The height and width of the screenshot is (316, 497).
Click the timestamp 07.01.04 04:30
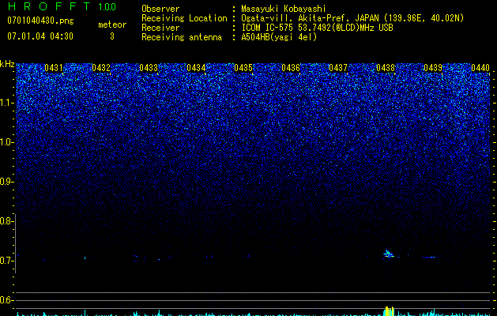(40, 36)
